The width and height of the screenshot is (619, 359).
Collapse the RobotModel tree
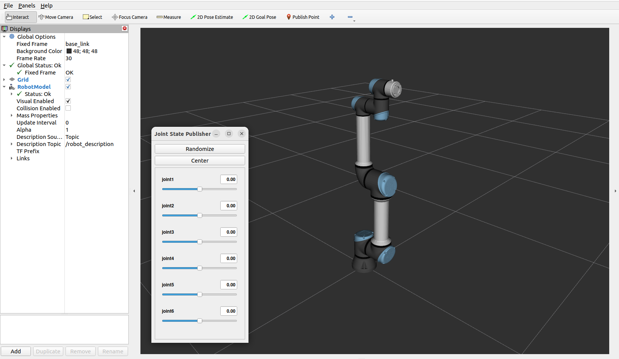point(4,87)
